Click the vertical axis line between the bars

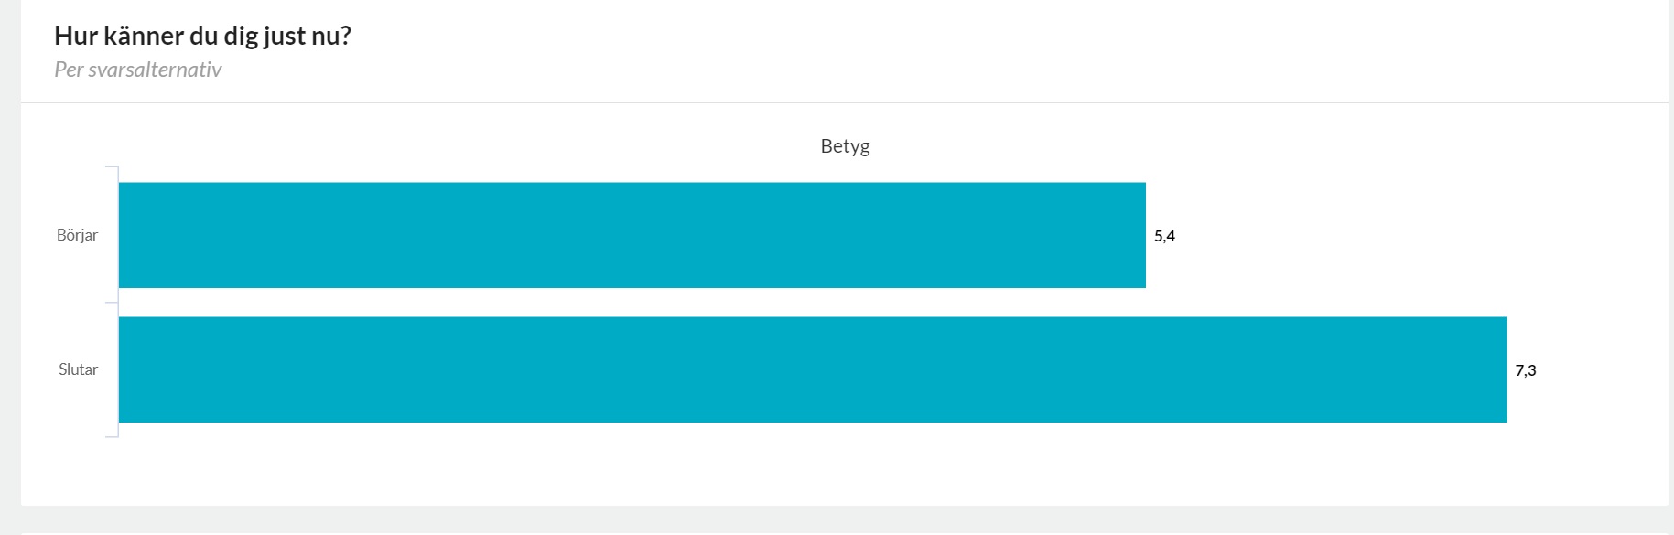pyautogui.click(x=118, y=303)
